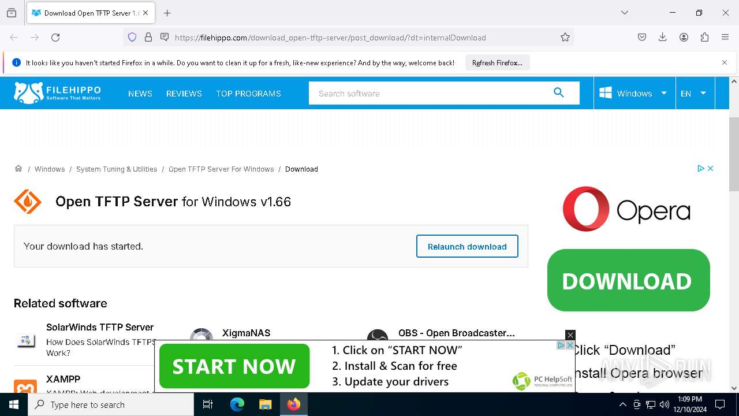Viewport: 739px width, 416px height.
Task: Save page to Pocket
Action: (642, 38)
